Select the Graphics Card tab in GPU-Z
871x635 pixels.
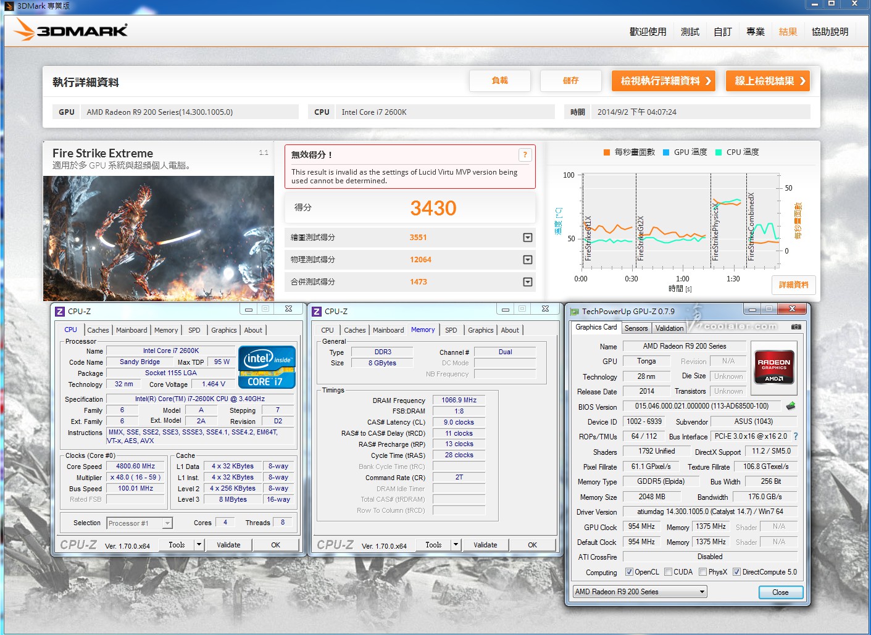pos(596,328)
